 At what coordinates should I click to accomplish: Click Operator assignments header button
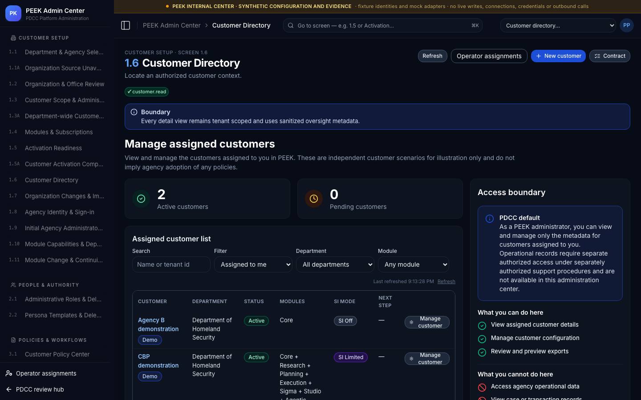tap(489, 56)
